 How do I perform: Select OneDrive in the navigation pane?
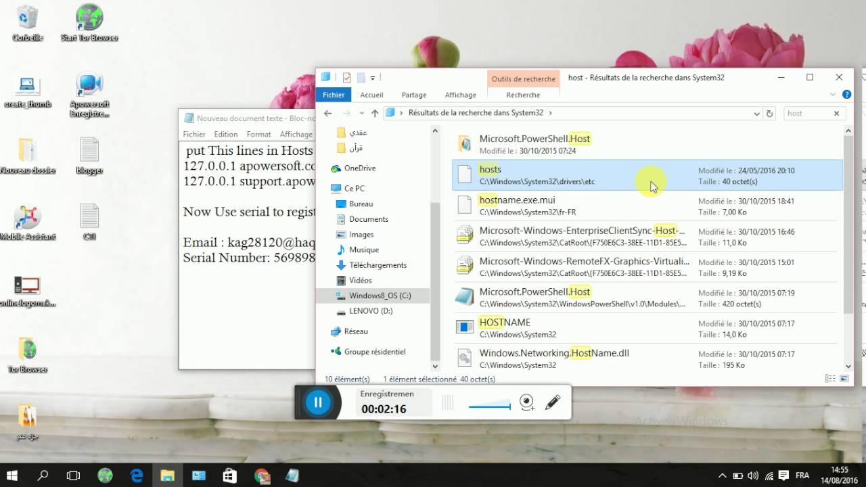coord(359,168)
